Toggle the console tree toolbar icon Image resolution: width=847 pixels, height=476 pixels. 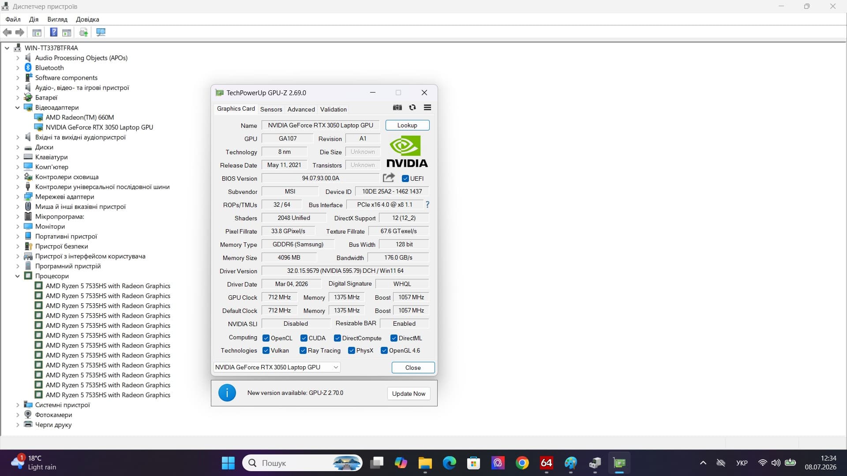pyautogui.click(x=37, y=32)
